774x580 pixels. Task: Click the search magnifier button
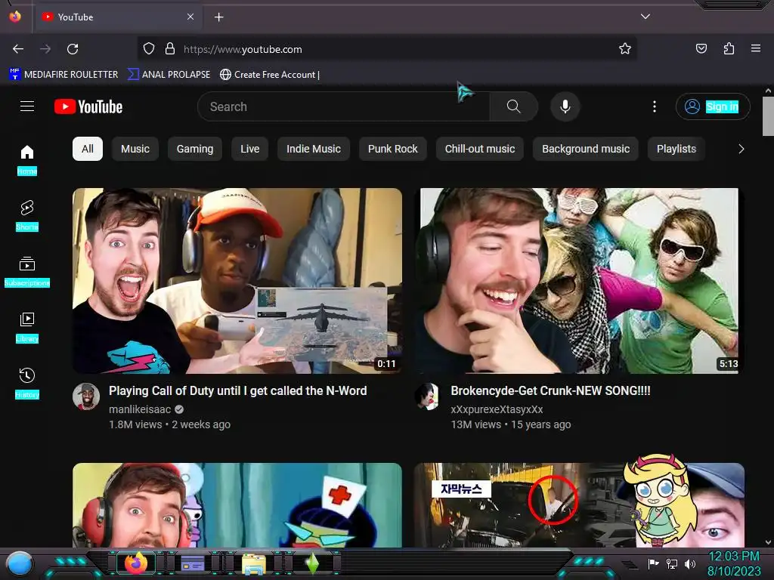[513, 106]
